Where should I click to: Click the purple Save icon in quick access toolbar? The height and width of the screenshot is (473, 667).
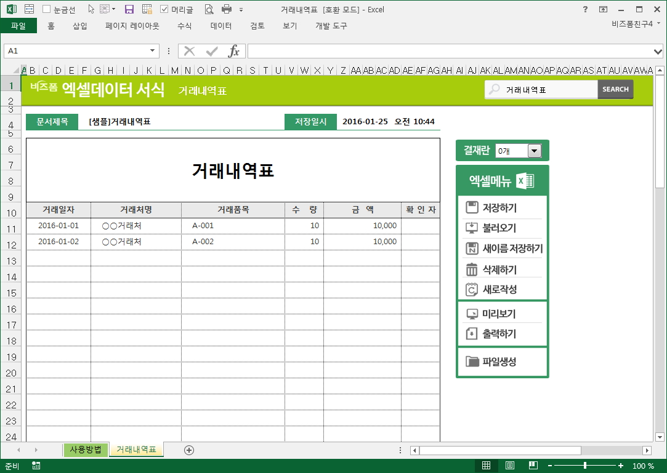(129, 9)
